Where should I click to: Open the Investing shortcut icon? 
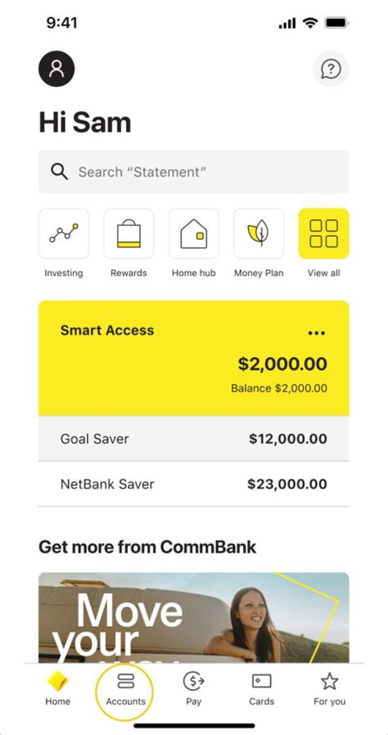tap(64, 234)
